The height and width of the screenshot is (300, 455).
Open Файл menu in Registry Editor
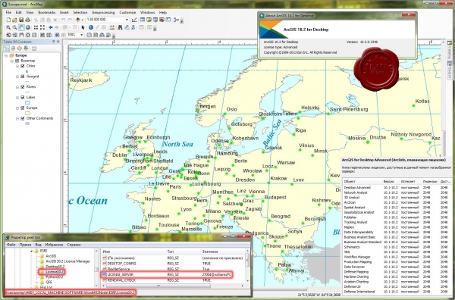(11, 245)
